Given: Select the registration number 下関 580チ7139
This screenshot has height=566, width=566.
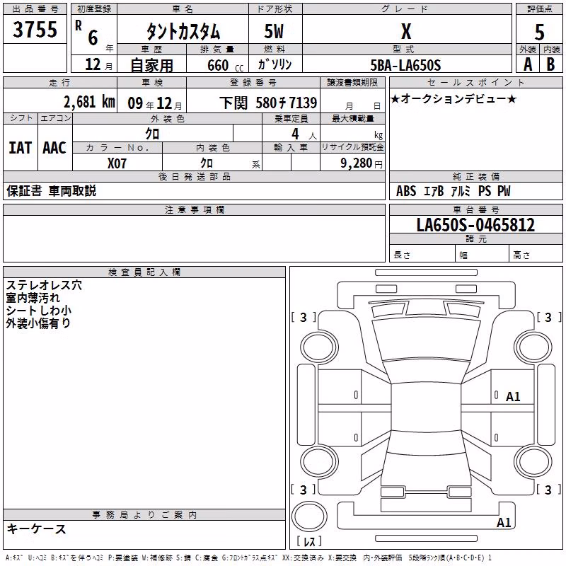Looking at the screenshot, I should (x=268, y=103).
